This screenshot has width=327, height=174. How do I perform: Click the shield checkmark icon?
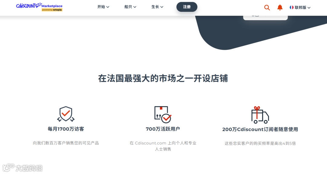point(66,114)
